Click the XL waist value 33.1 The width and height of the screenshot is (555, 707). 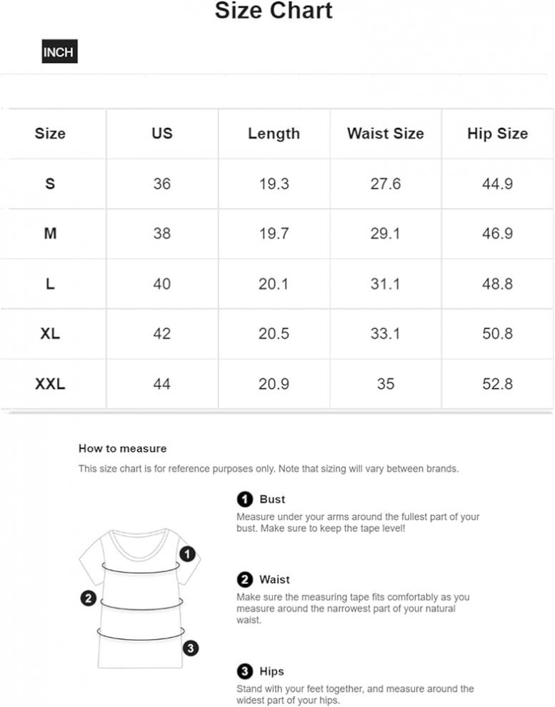(386, 334)
